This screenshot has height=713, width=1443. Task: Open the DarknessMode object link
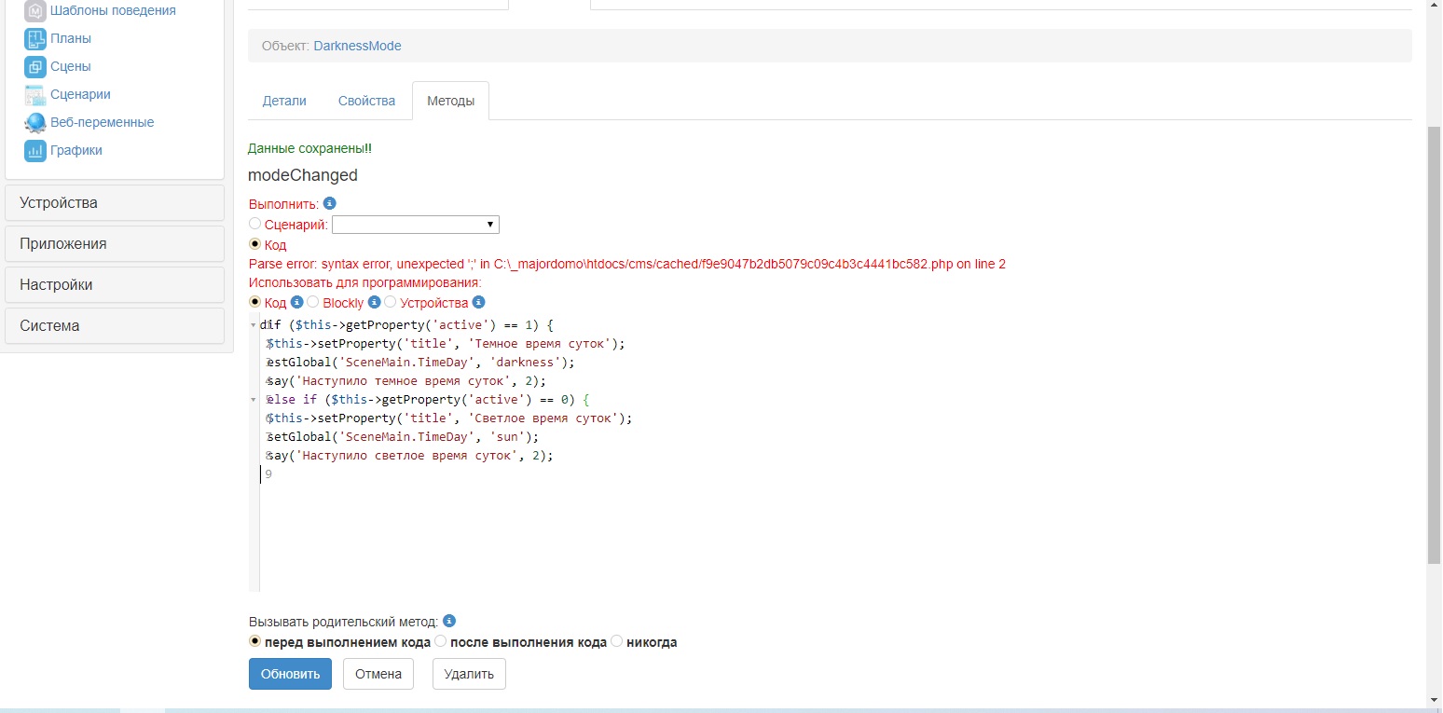[357, 46]
